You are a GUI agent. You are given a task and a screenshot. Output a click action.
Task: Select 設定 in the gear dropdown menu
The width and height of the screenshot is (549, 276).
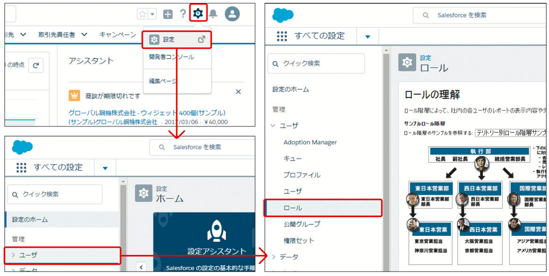pos(177,40)
